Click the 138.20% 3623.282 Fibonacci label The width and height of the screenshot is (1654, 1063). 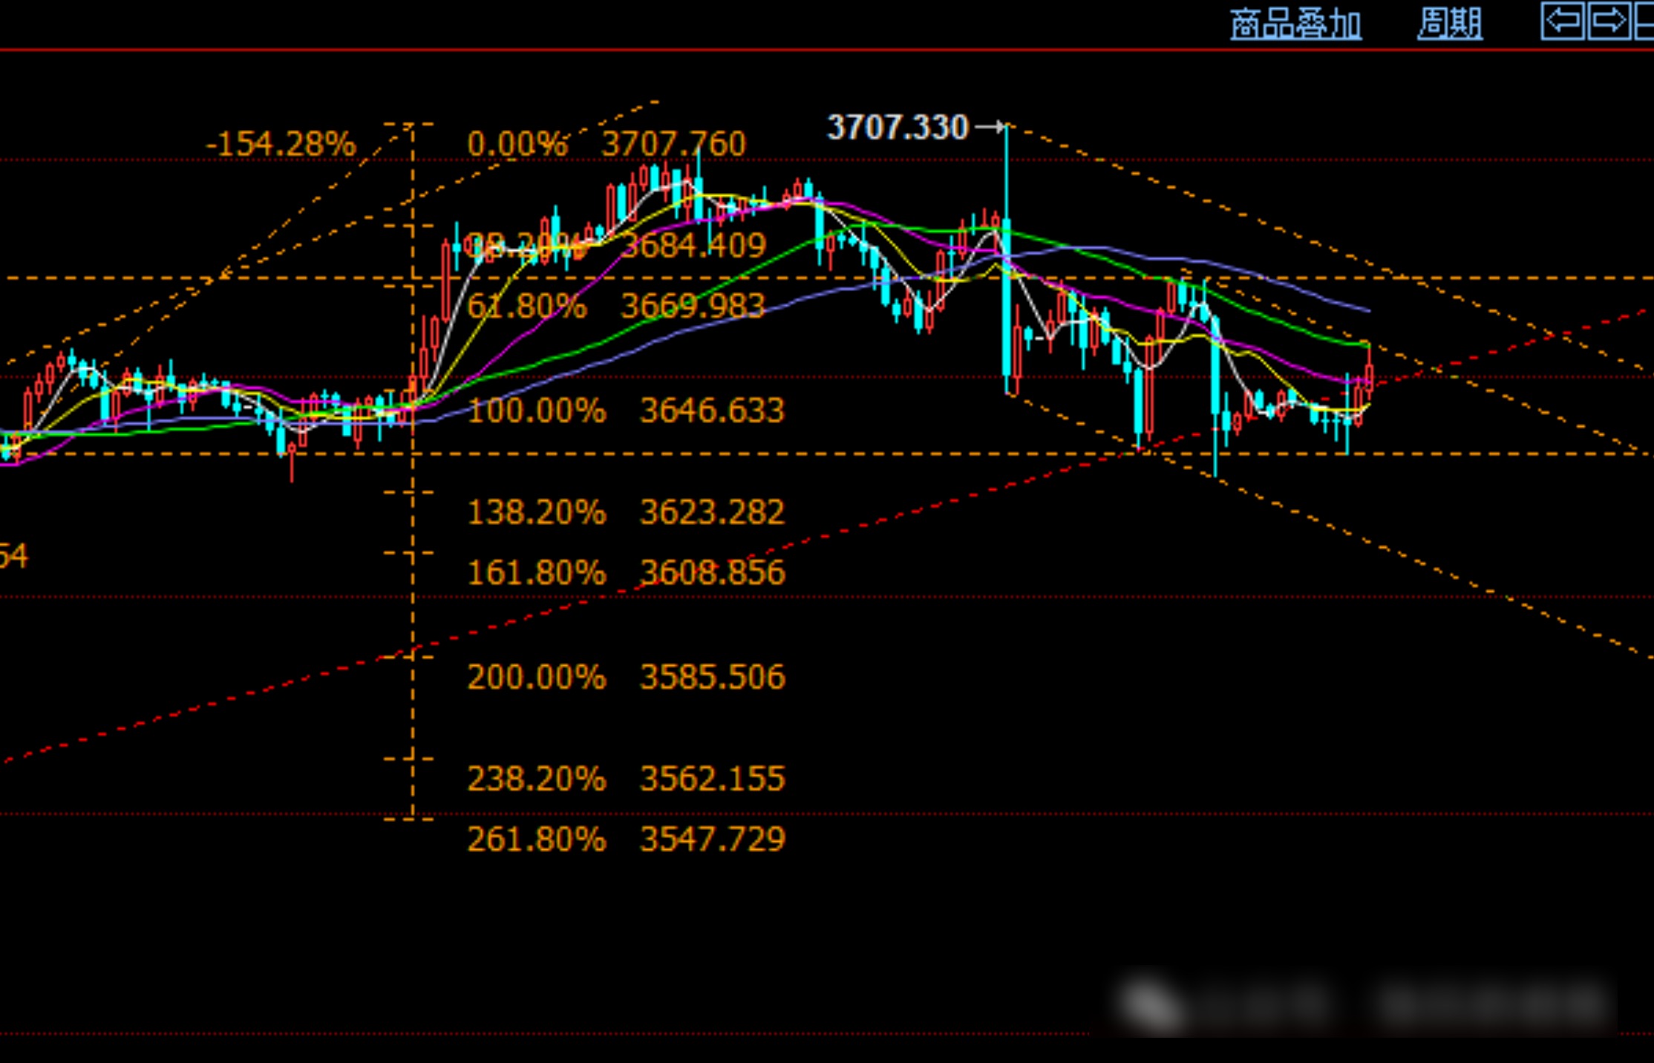coord(625,512)
